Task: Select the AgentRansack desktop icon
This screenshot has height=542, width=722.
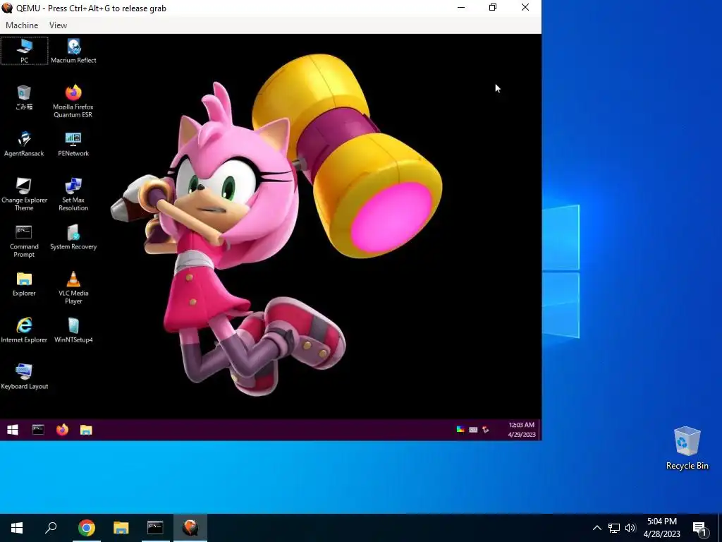Action: [x=24, y=144]
